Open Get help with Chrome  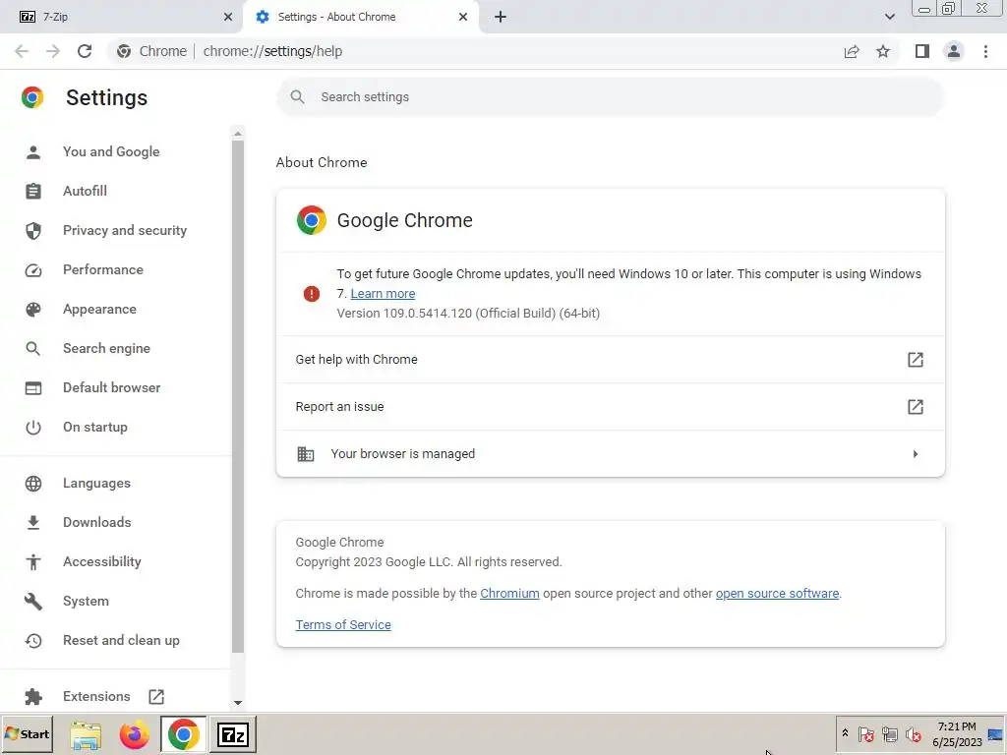(x=610, y=360)
